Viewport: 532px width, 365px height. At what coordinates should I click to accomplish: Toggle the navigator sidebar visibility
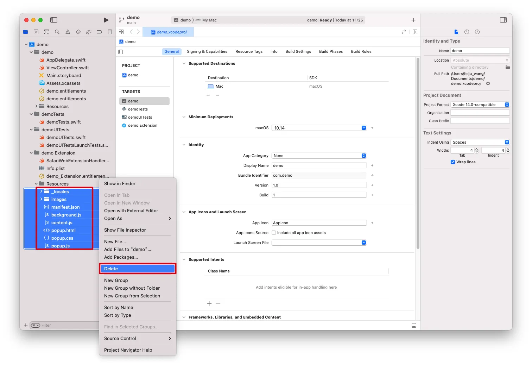tap(54, 20)
